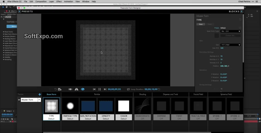Select the Hand tool in After Effects toolbar

click(x=6, y=7)
